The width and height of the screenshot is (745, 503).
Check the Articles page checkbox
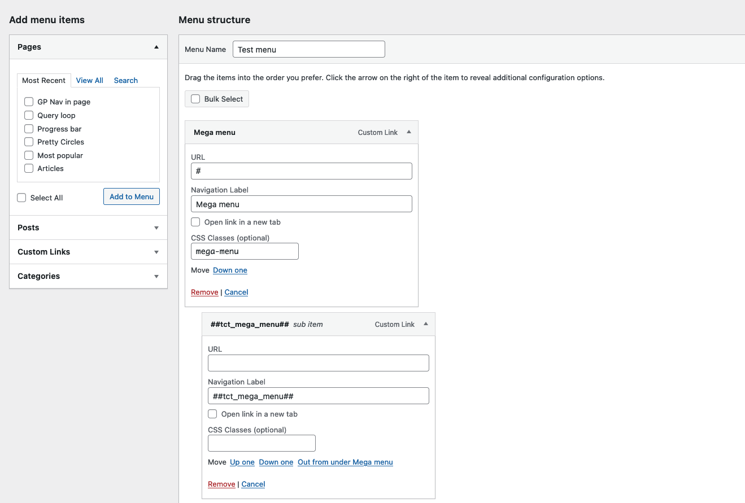[29, 168]
